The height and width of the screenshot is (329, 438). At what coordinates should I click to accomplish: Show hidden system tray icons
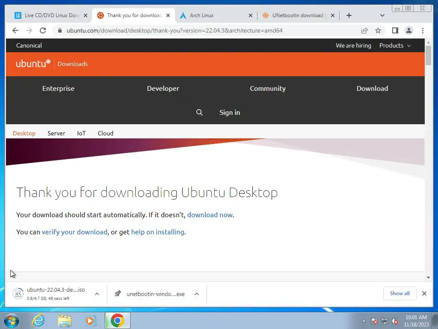point(364,321)
